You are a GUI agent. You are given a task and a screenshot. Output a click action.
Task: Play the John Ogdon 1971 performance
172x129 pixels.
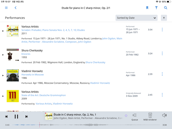[3, 31]
